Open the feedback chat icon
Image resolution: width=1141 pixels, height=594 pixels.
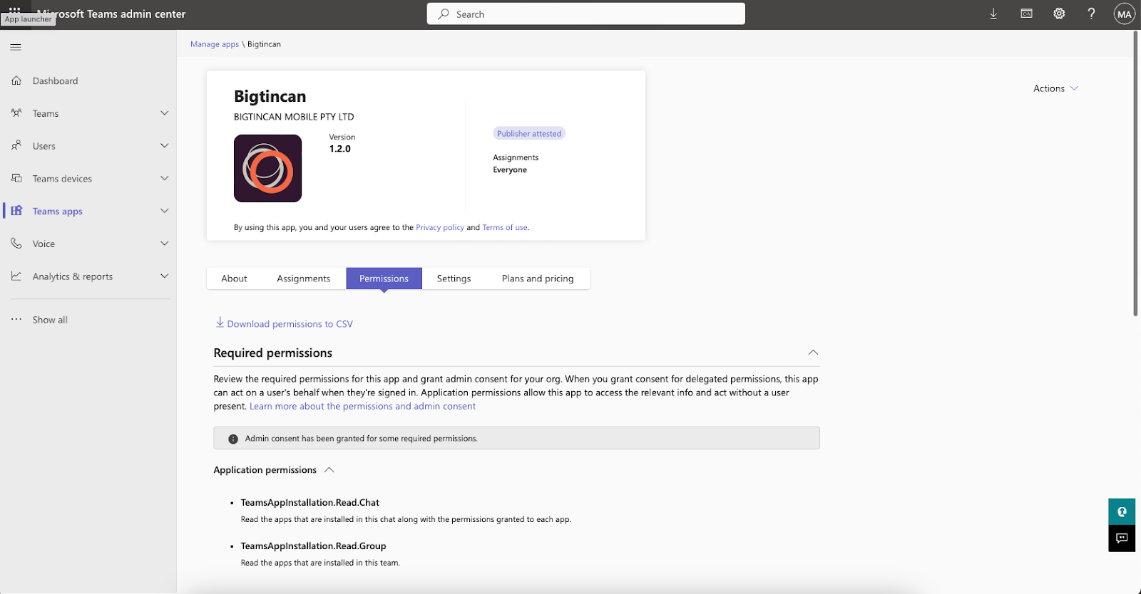[1122, 538]
